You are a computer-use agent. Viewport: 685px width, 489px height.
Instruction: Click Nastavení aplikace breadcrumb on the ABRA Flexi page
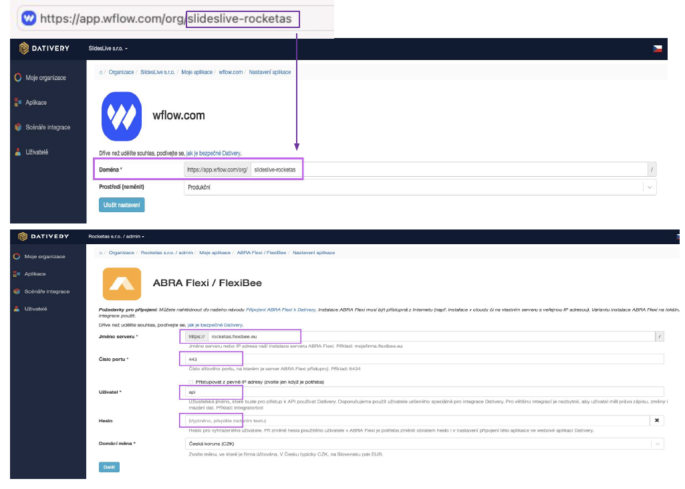(313, 253)
